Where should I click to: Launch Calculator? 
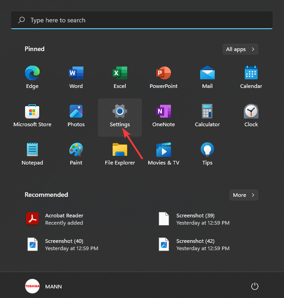coord(207,116)
